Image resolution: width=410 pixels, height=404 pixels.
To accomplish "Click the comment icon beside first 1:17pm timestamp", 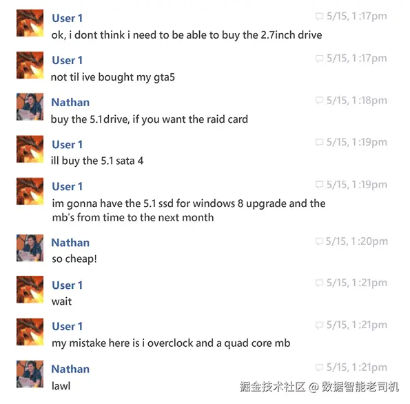I will 319,17.
